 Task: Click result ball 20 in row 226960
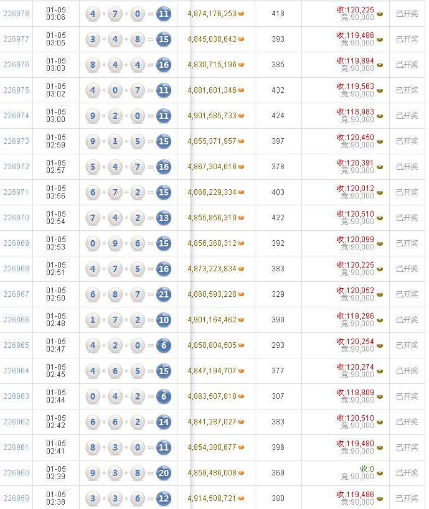tap(164, 473)
